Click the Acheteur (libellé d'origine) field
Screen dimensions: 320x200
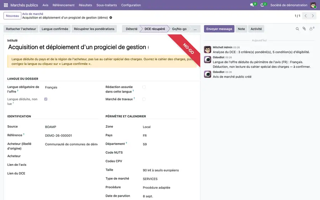tap(71, 144)
